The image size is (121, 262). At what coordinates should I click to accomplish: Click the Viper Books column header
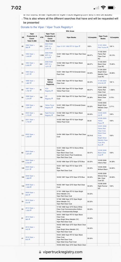tap(71, 37)
